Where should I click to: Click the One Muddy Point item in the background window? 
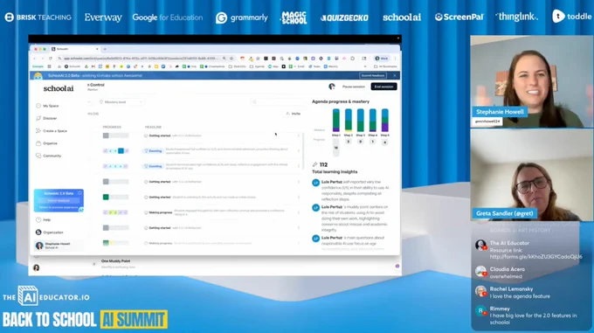(115, 261)
